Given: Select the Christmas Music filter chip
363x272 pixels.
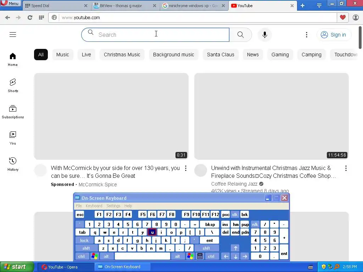Looking at the screenshot, I should click(x=122, y=55).
